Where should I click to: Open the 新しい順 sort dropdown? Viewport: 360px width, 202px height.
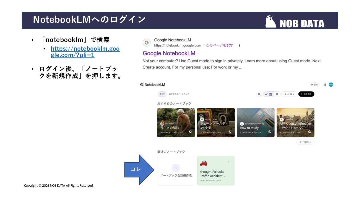tap(289, 94)
